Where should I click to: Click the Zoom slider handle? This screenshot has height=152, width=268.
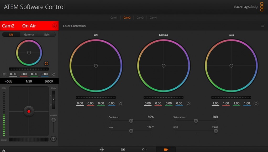pyautogui.click(x=54, y=100)
